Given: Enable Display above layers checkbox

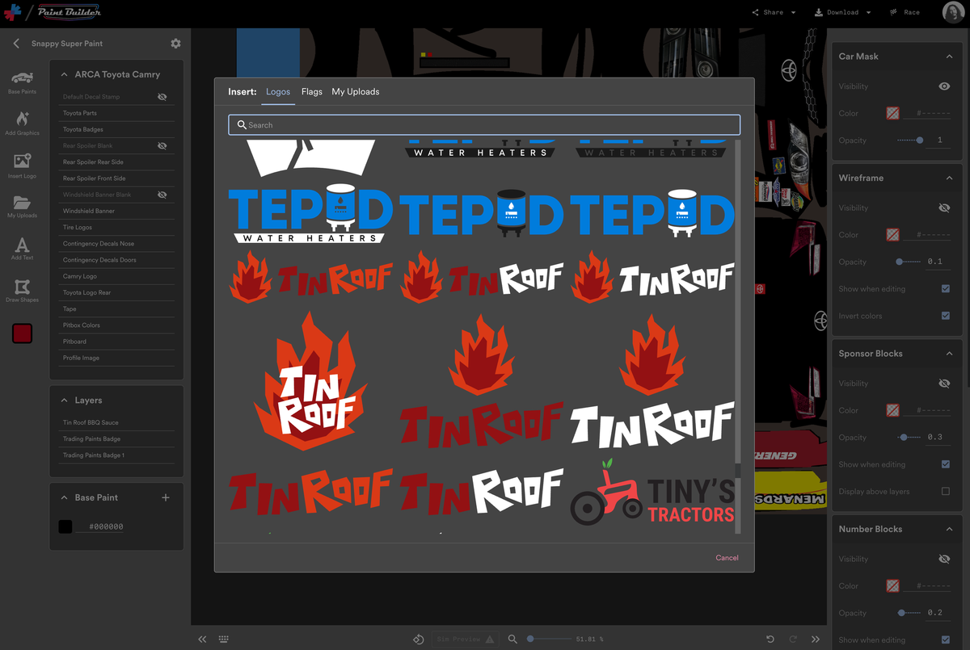Looking at the screenshot, I should pyautogui.click(x=946, y=491).
